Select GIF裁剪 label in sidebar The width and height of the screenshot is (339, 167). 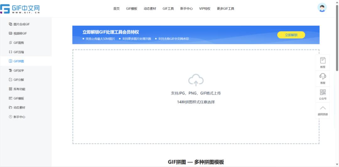[x=19, y=43]
